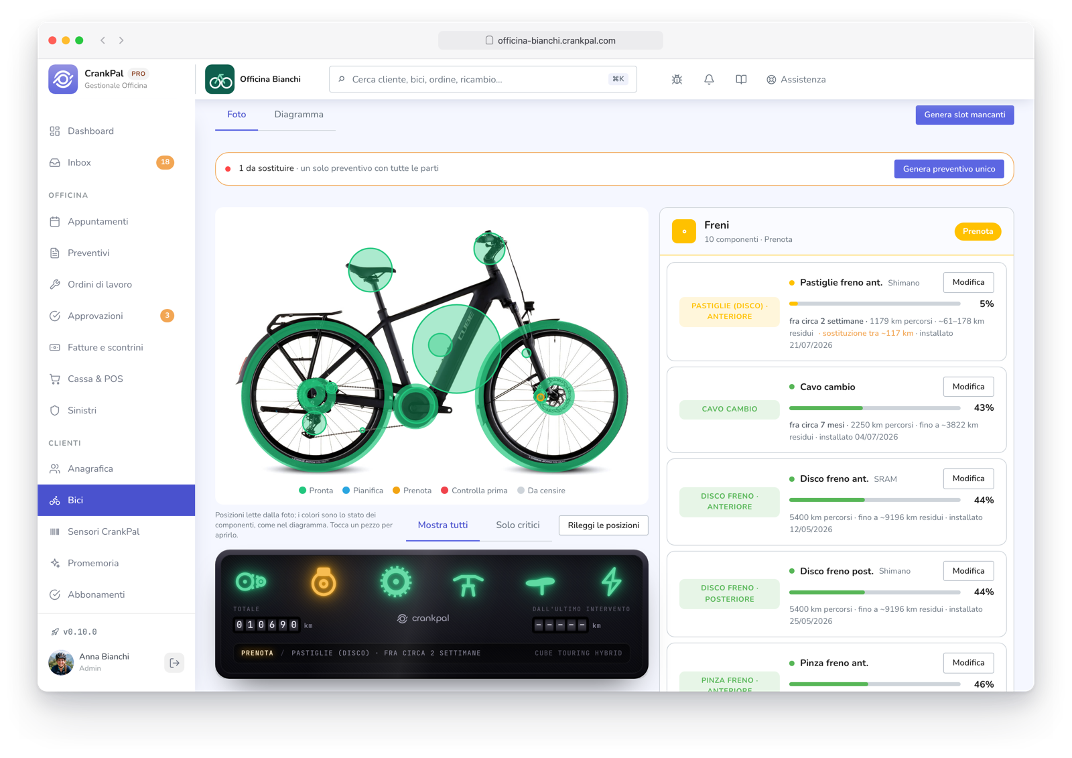Click the logout icon next to Anna Bianchi
This screenshot has width=1072, height=758.
click(174, 663)
